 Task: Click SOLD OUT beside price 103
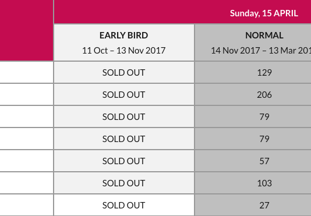124,183
